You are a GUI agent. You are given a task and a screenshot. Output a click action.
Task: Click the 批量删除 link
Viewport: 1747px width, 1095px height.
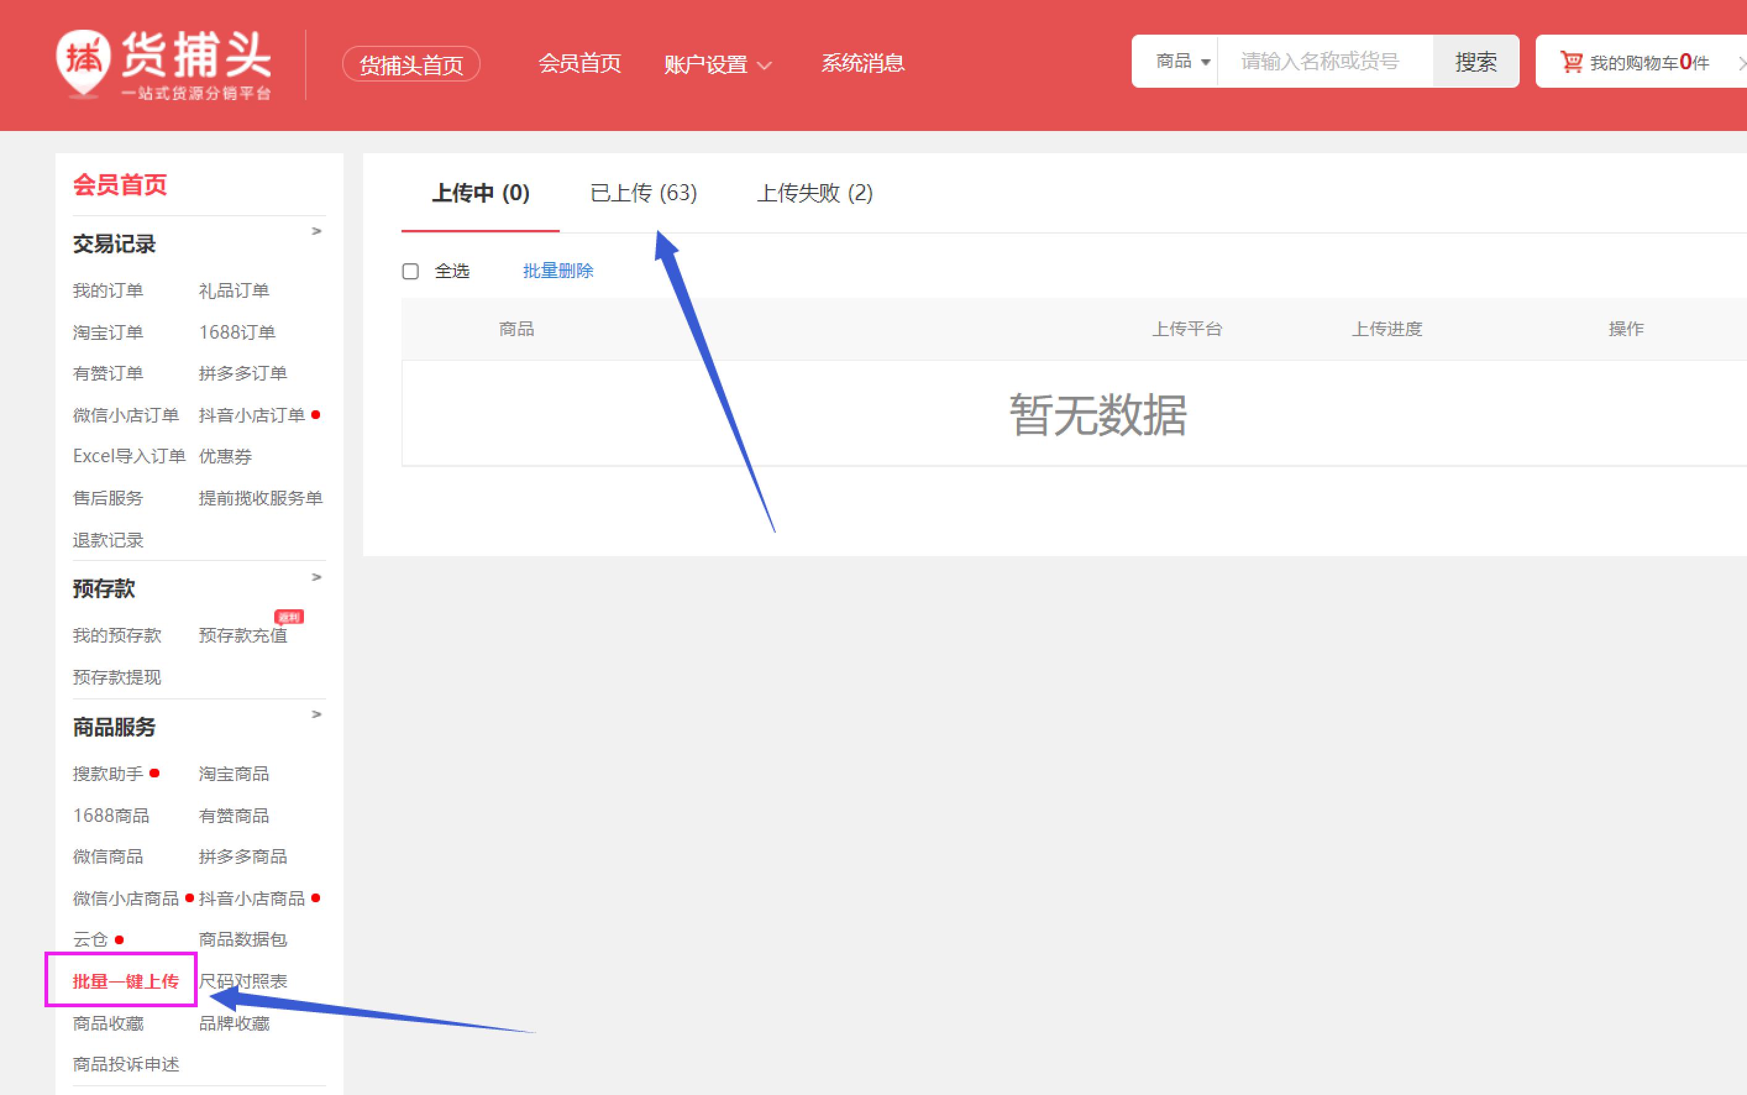[x=557, y=271]
